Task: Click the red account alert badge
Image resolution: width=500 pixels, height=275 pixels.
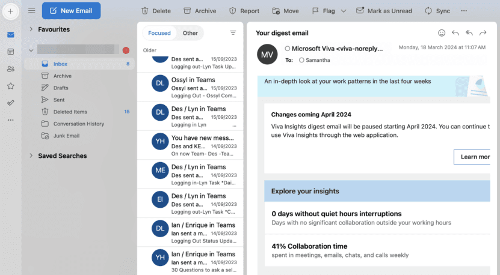Action: (x=126, y=50)
